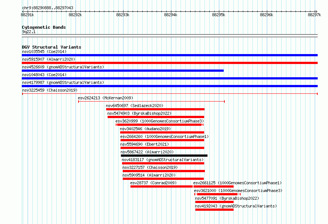The height and width of the screenshot is (224, 328).
Task: Open esv2664260 (1000GenomesConsortiumPhase1) label
Action: point(164,136)
